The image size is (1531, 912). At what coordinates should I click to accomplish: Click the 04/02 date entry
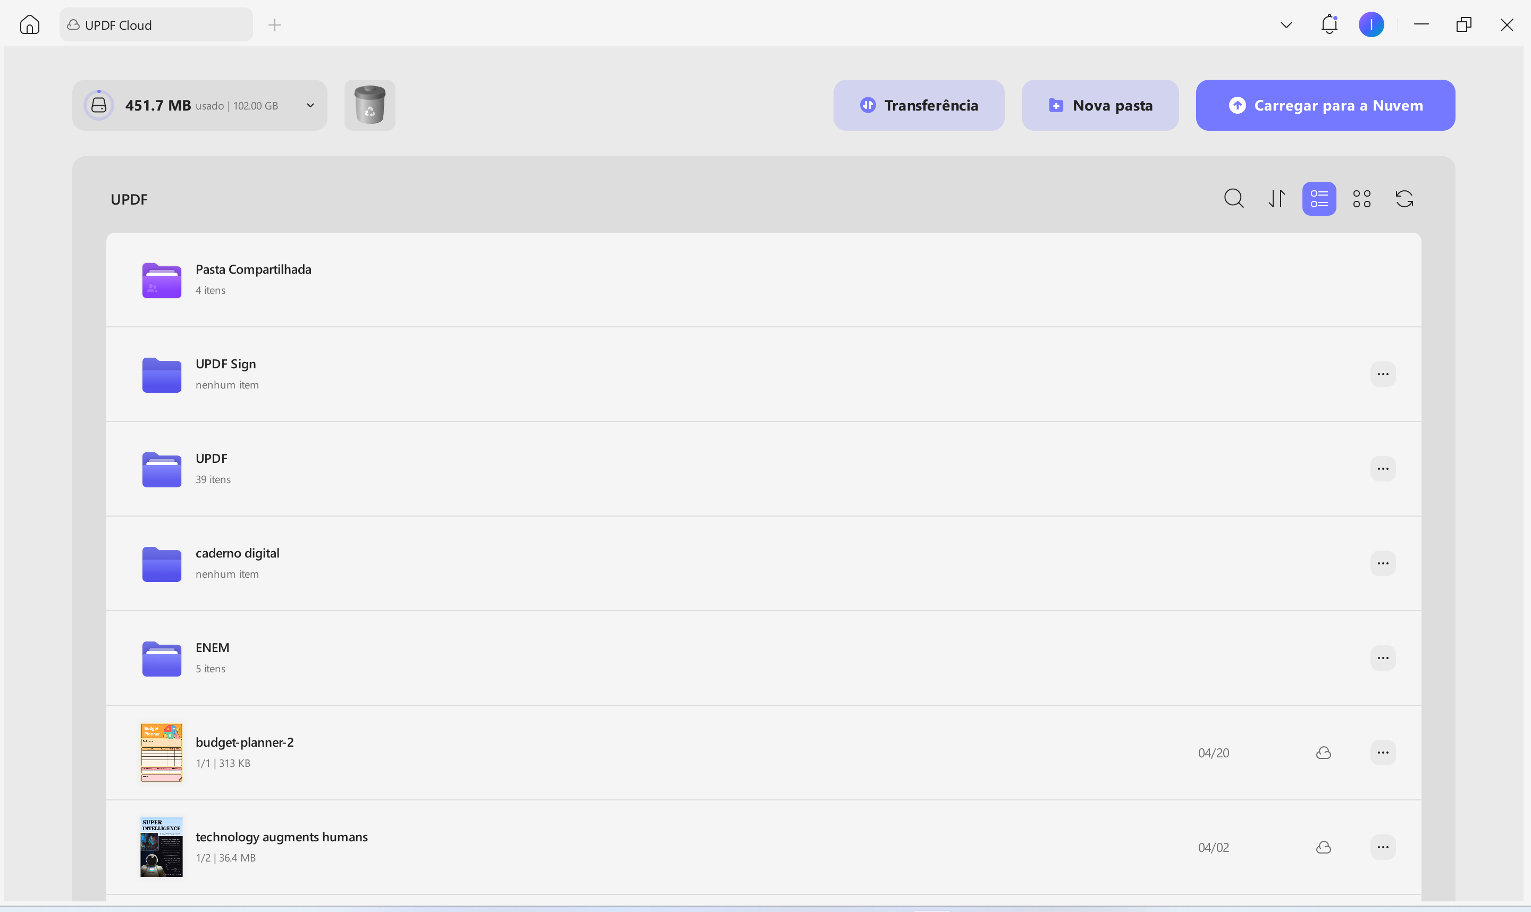point(1213,848)
